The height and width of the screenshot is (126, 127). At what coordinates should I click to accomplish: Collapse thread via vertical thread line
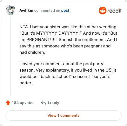(10, 55)
